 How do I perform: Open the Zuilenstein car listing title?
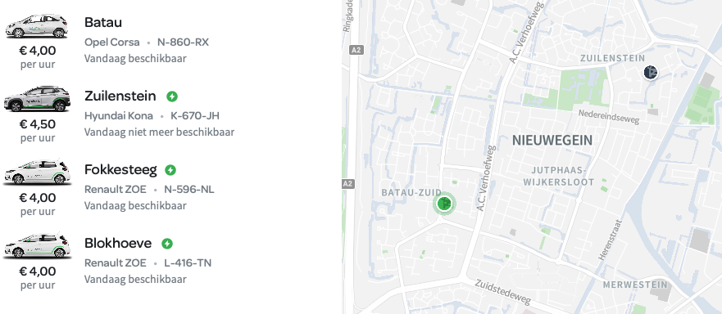(x=120, y=96)
